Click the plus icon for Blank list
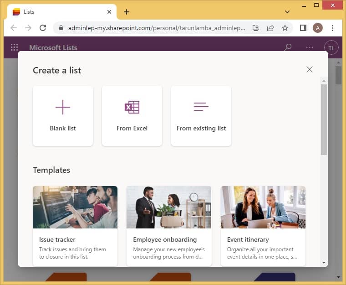The width and height of the screenshot is (346, 285). click(x=63, y=107)
